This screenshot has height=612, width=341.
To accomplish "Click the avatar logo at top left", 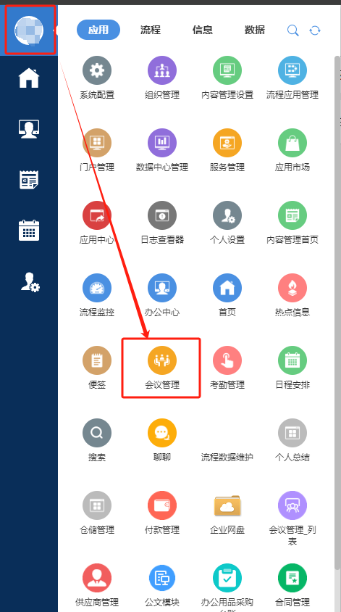I will point(29,30).
